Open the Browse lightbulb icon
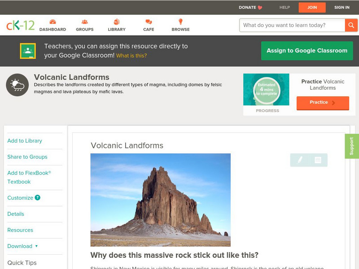The height and width of the screenshot is (269, 359). point(181,22)
